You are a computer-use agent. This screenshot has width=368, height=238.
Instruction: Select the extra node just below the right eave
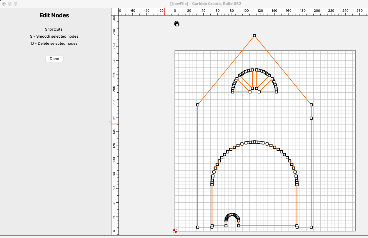[x=311, y=118]
